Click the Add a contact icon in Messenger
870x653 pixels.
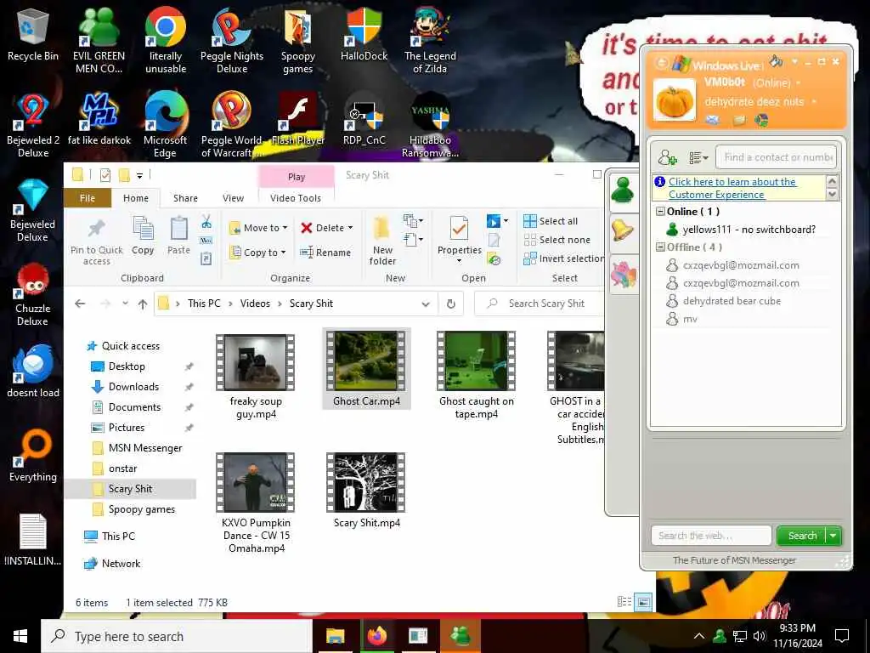point(668,157)
